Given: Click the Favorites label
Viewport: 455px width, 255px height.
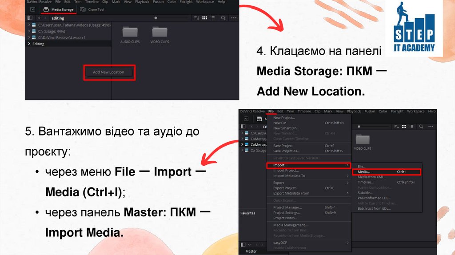Looking at the screenshot, I should click(x=248, y=213).
